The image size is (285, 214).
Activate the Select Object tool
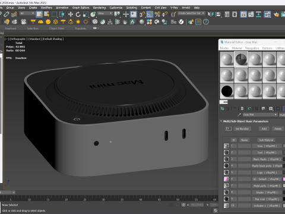39,14
